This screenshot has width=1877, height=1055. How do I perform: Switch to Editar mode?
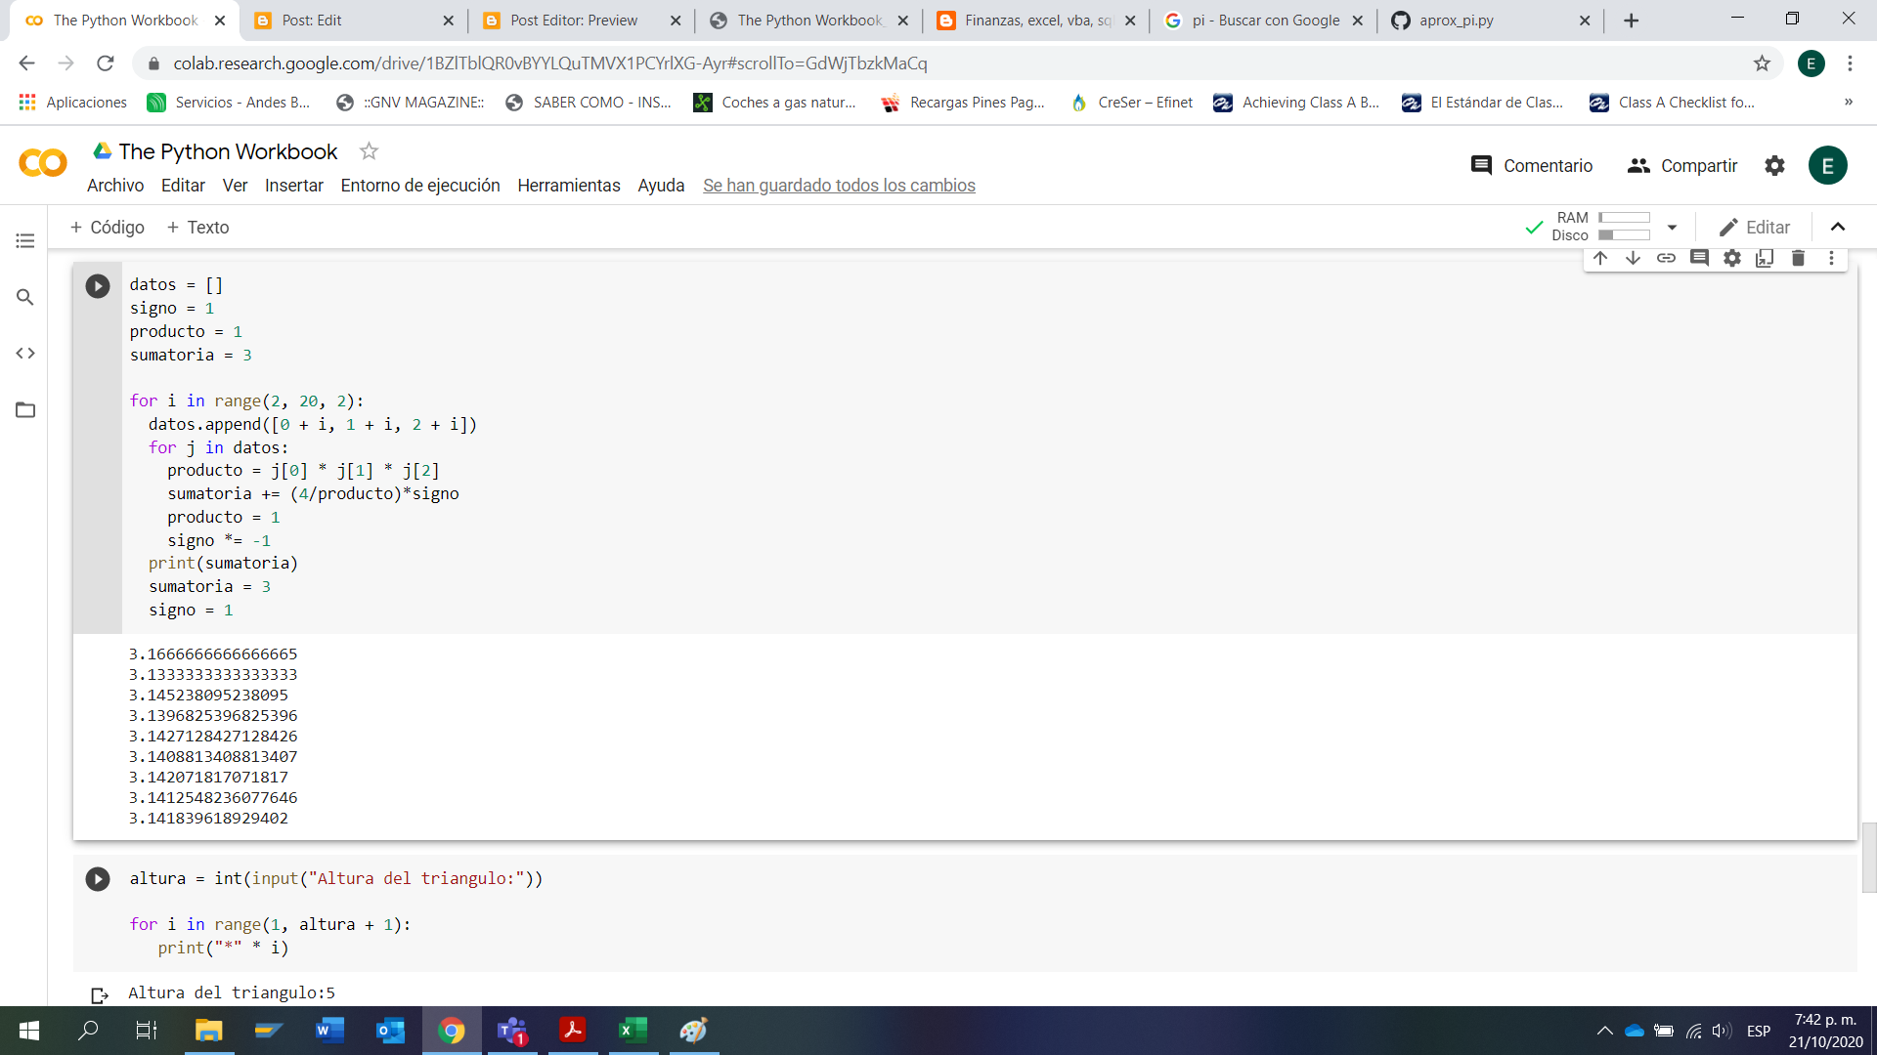(1755, 227)
